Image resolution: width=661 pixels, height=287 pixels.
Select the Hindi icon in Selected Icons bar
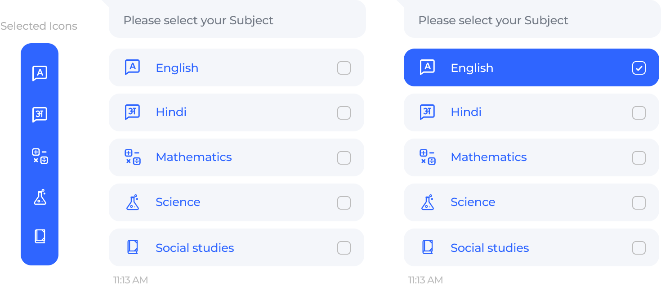click(40, 115)
